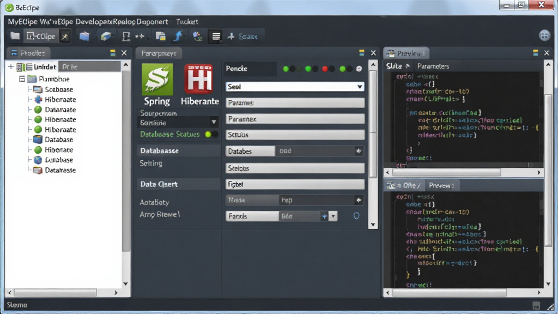The height and width of the screenshot is (314, 558).
Task: Click the small gray circle icon after status dots
Action: pos(359,69)
